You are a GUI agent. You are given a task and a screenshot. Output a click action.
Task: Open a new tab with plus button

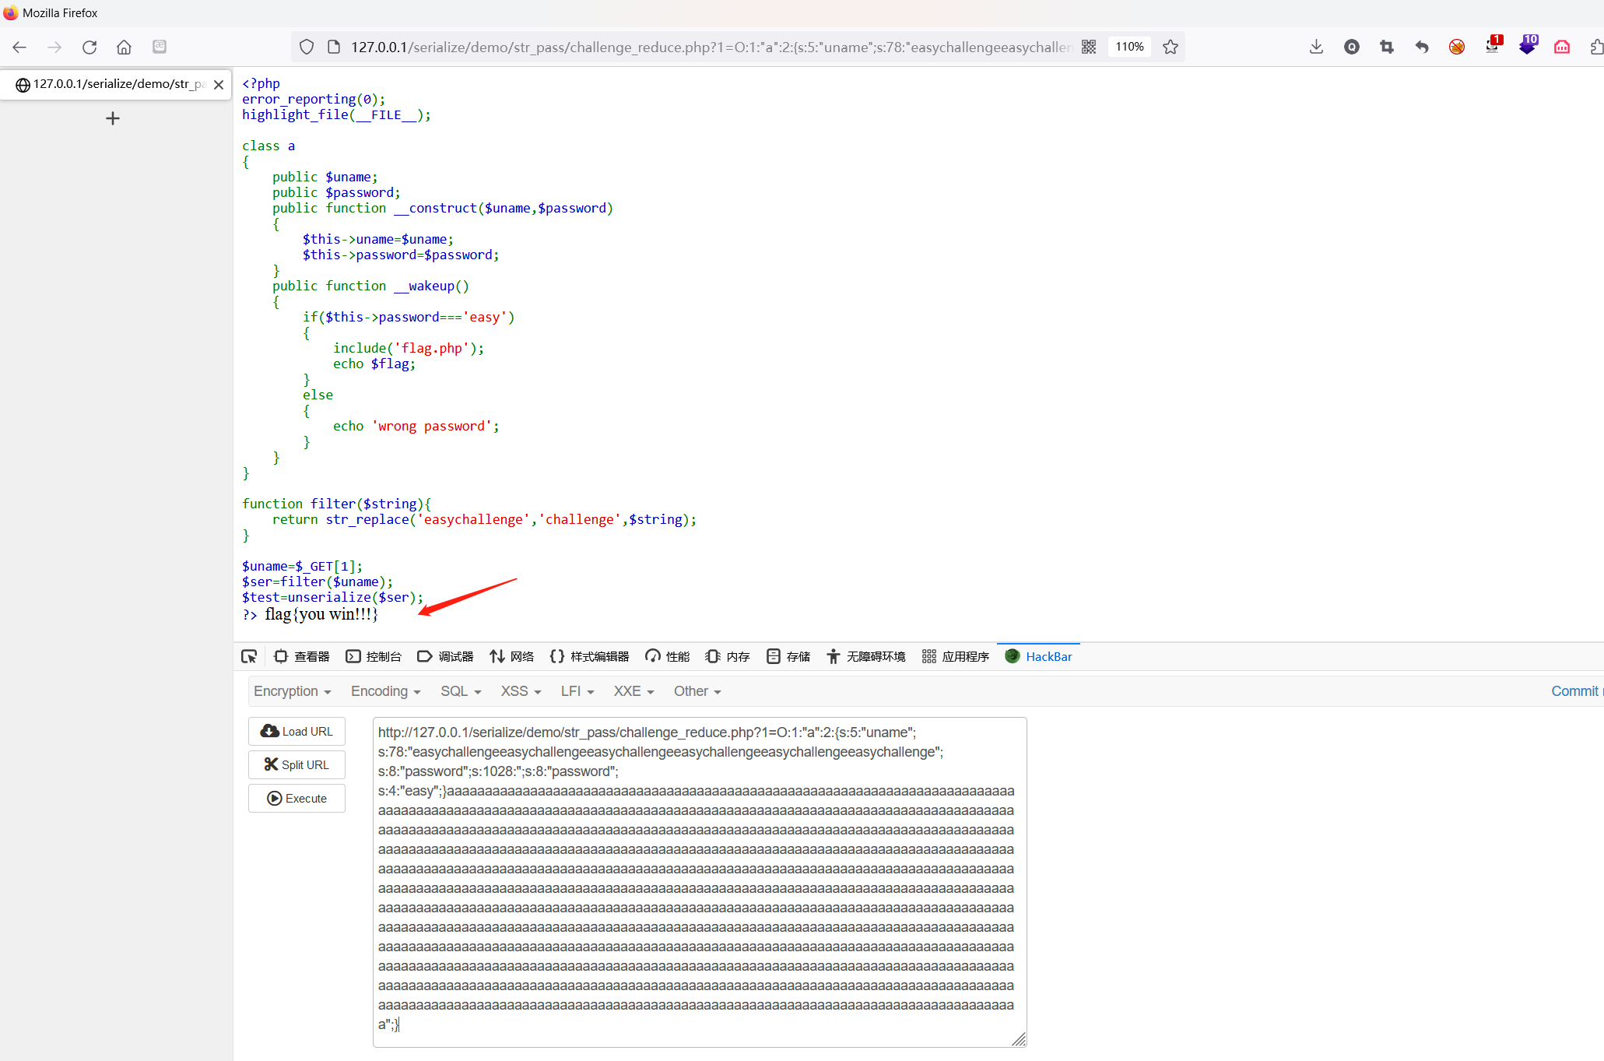coord(113,118)
